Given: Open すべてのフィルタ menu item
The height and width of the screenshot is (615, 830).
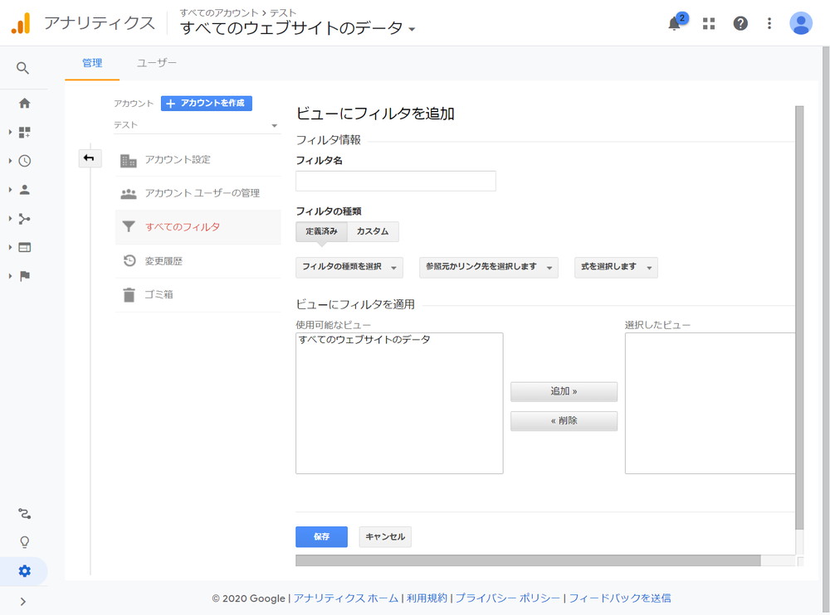Looking at the screenshot, I should tap(198, 227).
